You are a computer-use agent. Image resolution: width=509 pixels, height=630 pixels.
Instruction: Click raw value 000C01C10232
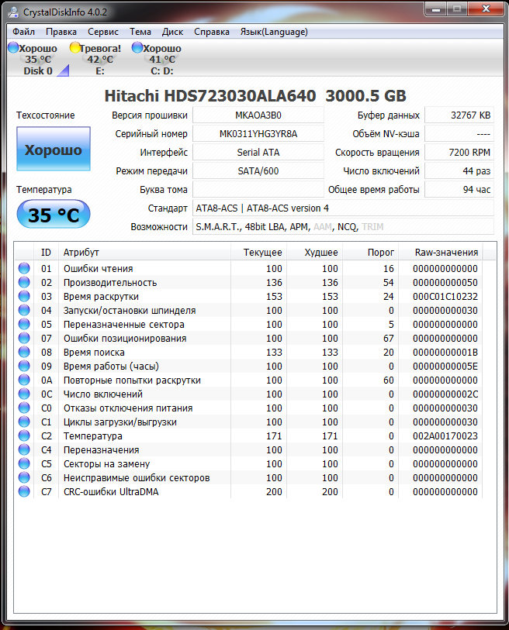tap(445, 297)
